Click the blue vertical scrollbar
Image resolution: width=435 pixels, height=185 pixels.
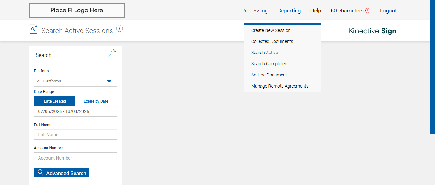click(432, 67)
